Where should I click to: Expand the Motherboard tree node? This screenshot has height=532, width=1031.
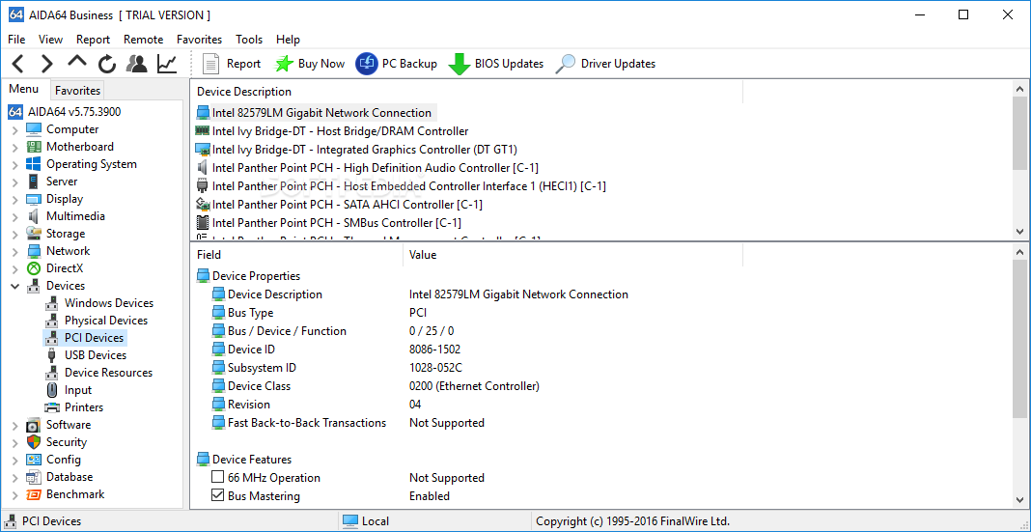(x=15, y=147)
